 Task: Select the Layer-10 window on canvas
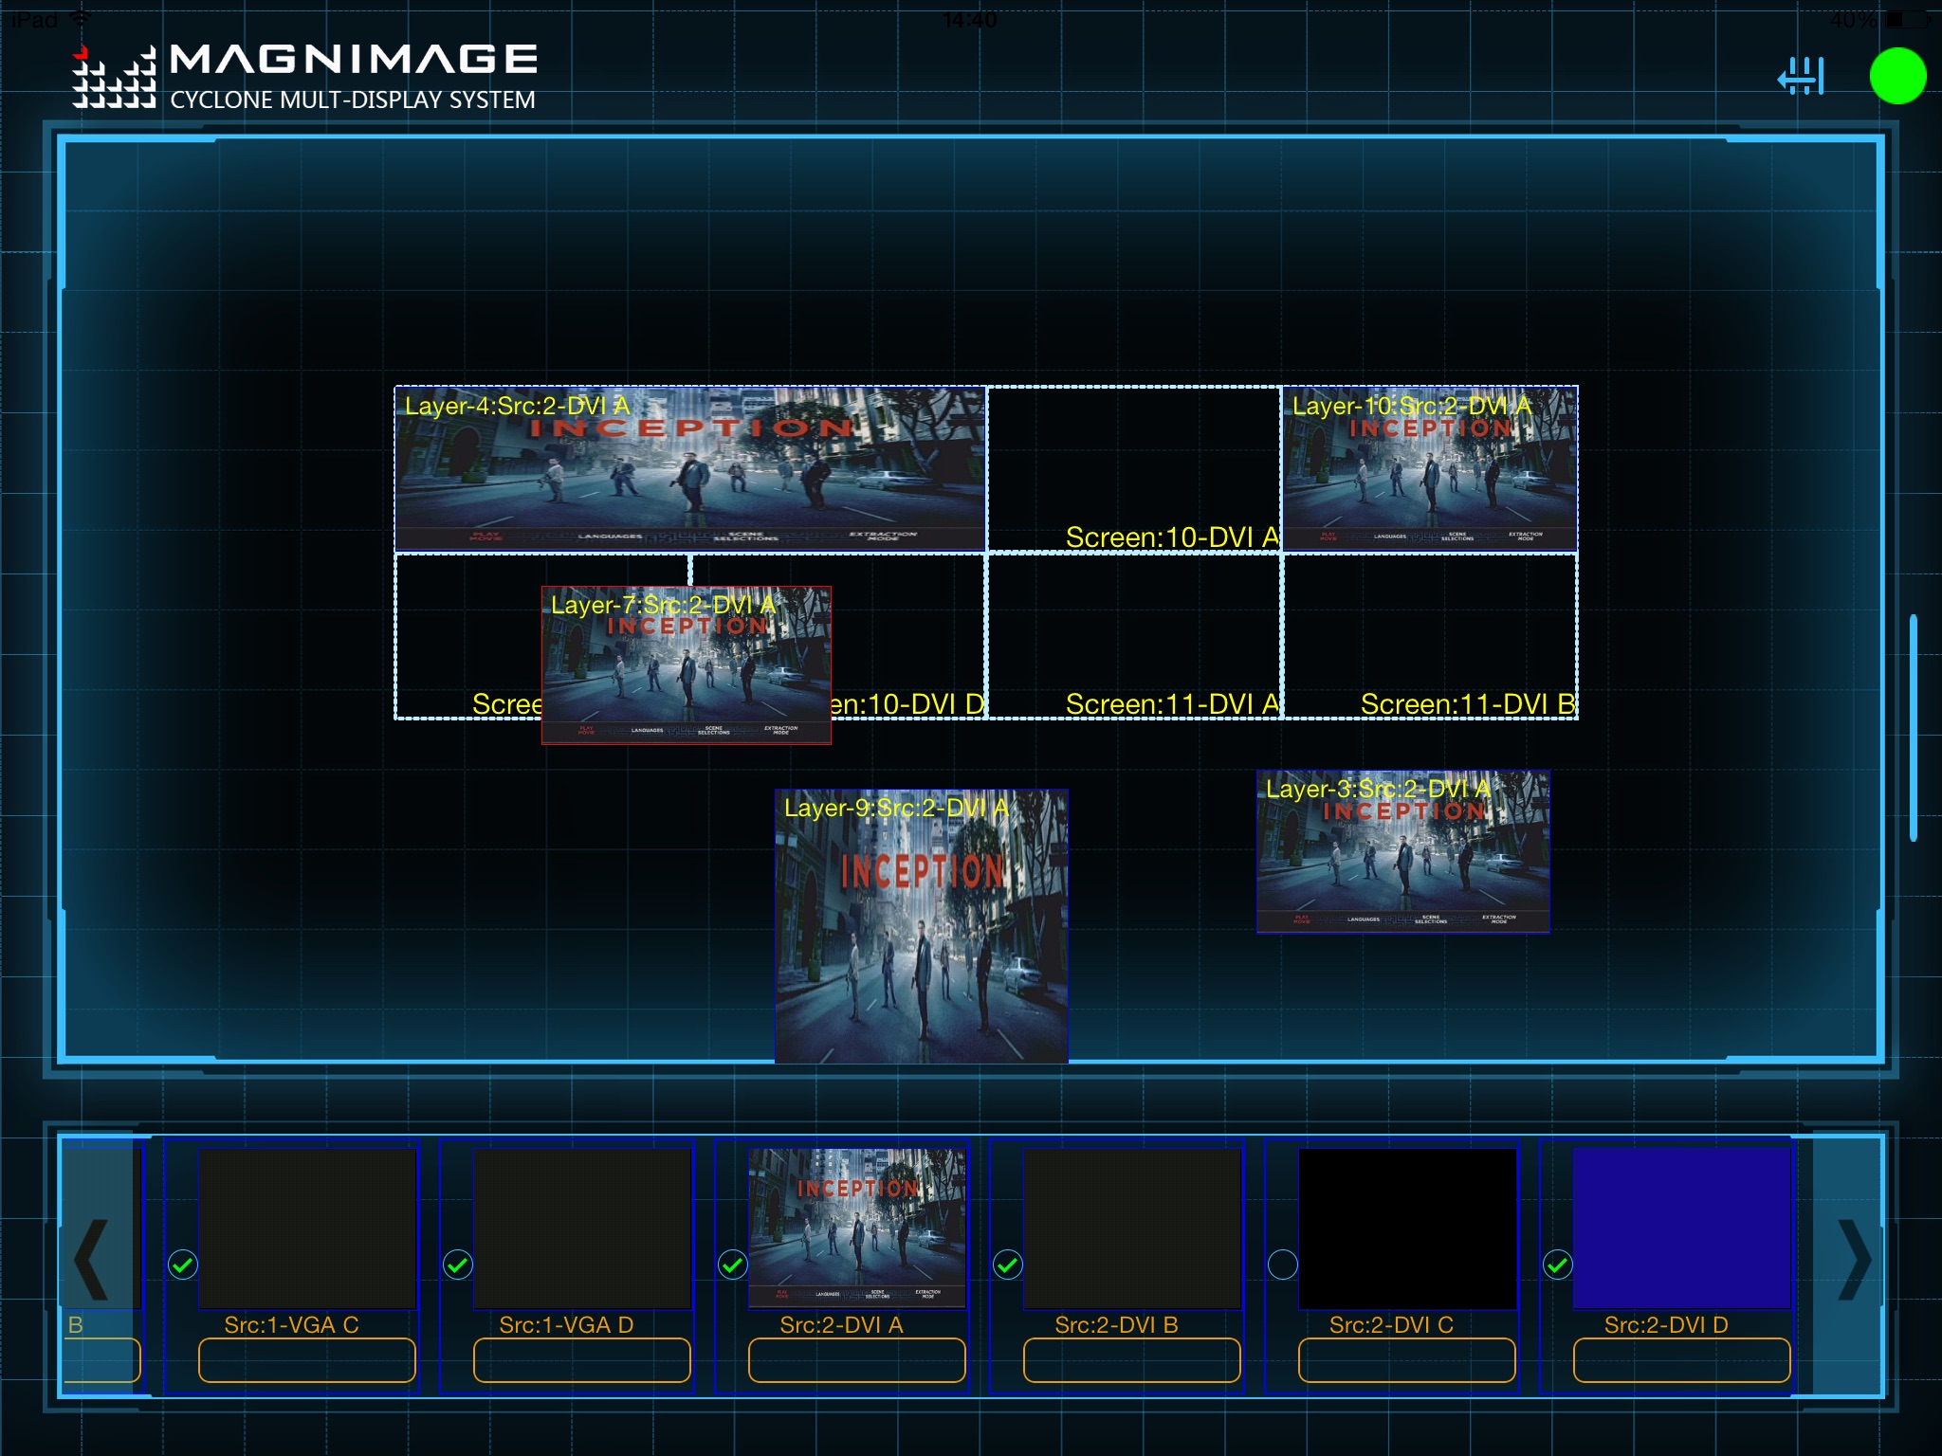tap(1430, 469)
